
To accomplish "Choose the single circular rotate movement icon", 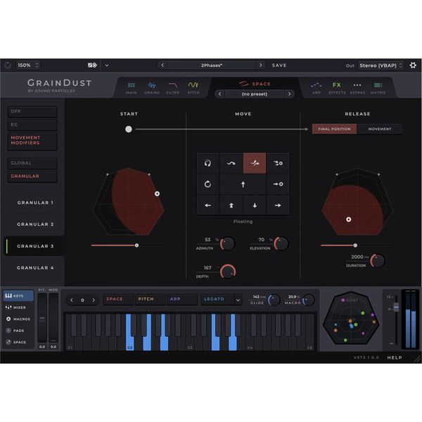I will coord(207,184).
